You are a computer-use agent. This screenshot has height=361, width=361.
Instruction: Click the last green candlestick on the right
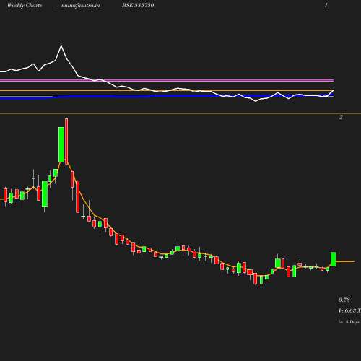click(334, 259)
